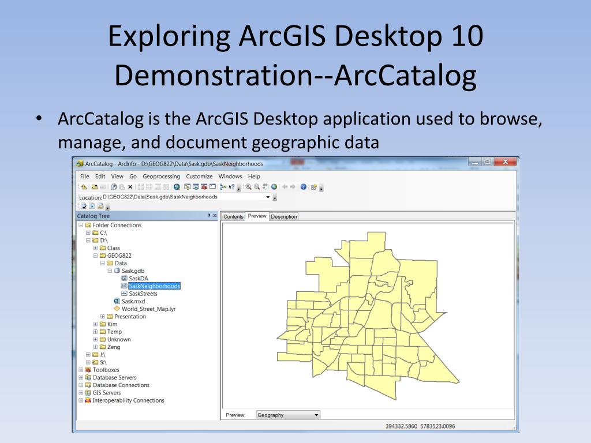This screenshot has height=443, width=591.
Task: Click the Disconnect From Folder icon
Action: [103, 187]
